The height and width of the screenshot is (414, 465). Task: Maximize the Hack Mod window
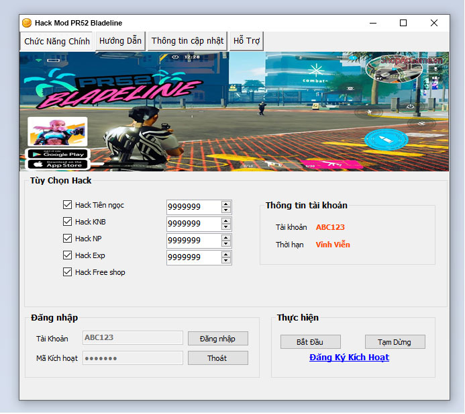[x=403, y=23]
